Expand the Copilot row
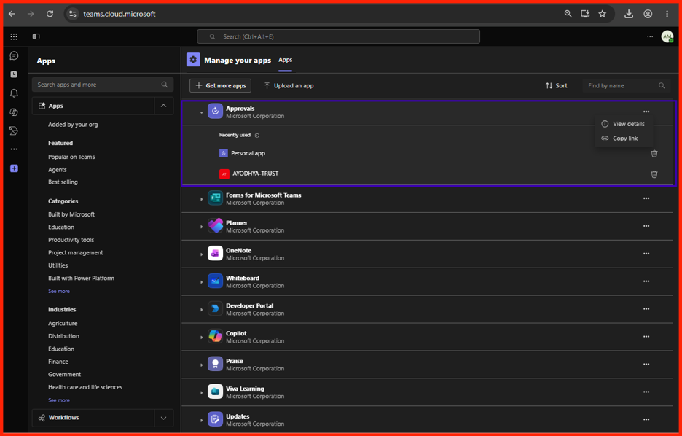The width and height of the screenshot is (682, 436). (201, 338)
